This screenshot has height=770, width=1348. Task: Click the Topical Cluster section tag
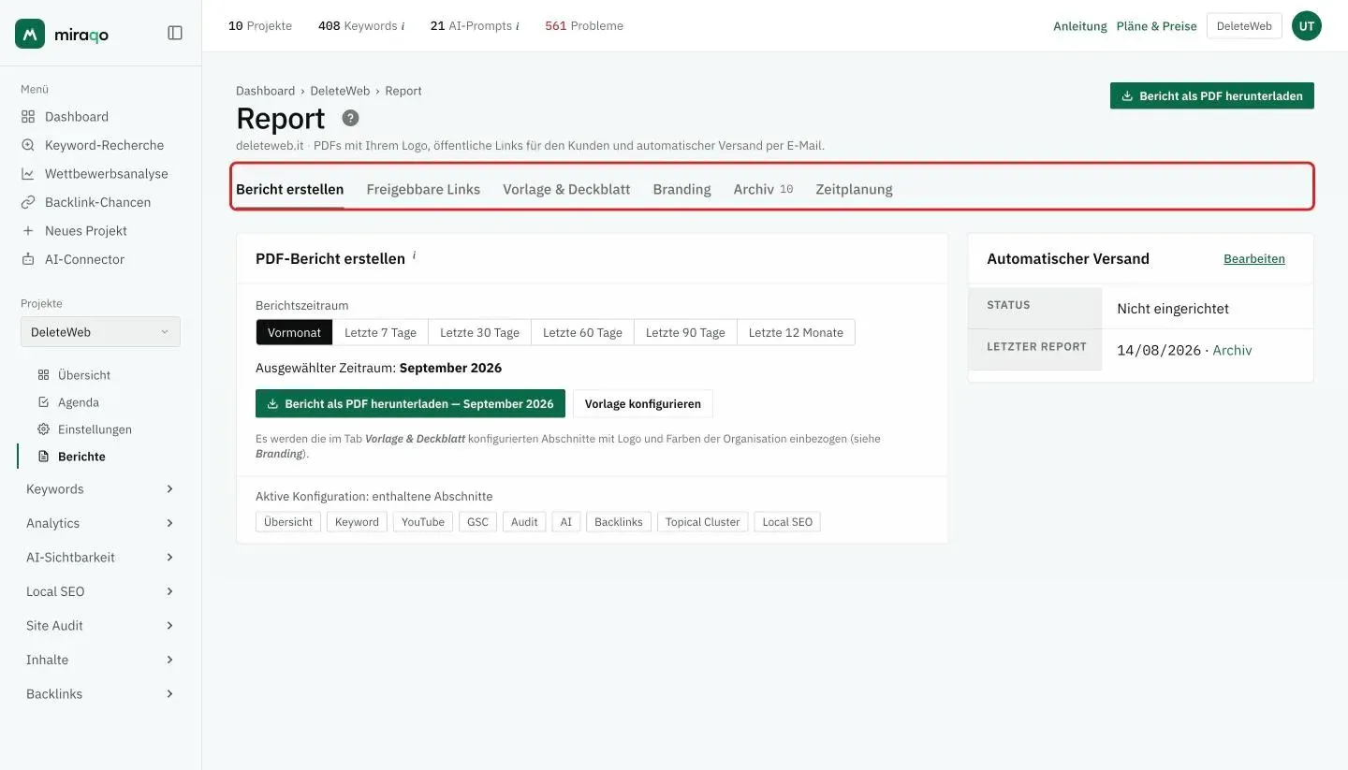[x=702, y=522]
